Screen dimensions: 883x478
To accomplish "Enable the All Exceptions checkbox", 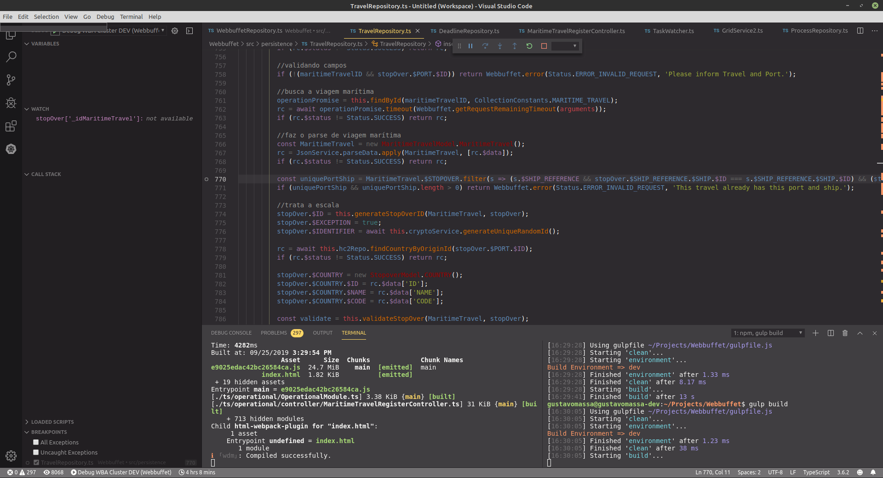I will 35,442.
